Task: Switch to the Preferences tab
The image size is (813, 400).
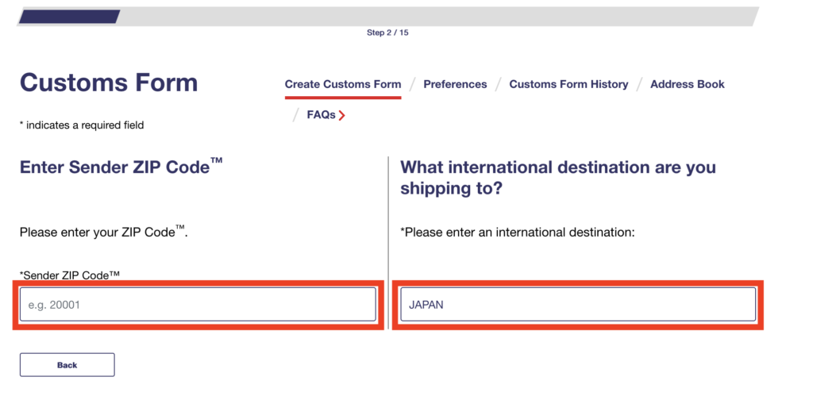Action: tap(455, 84)
